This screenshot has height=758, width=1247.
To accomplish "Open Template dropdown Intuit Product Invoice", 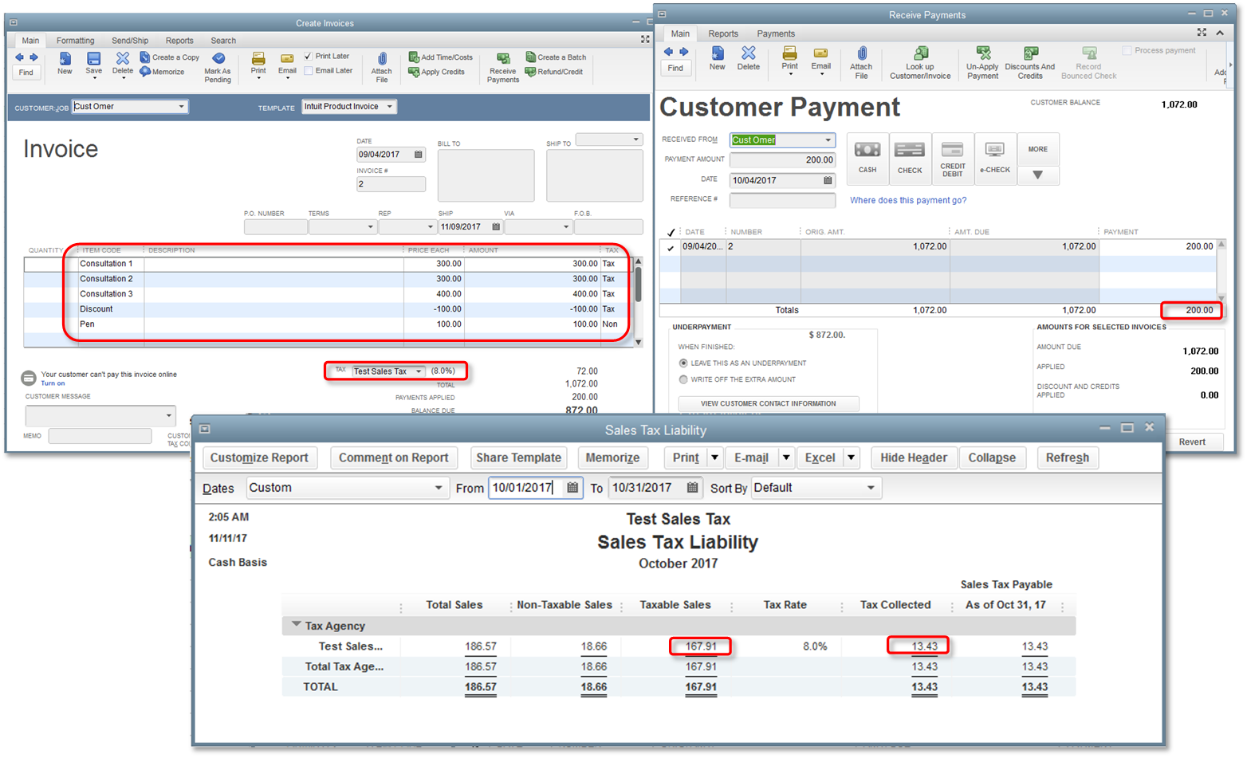I will click(389, 106).
